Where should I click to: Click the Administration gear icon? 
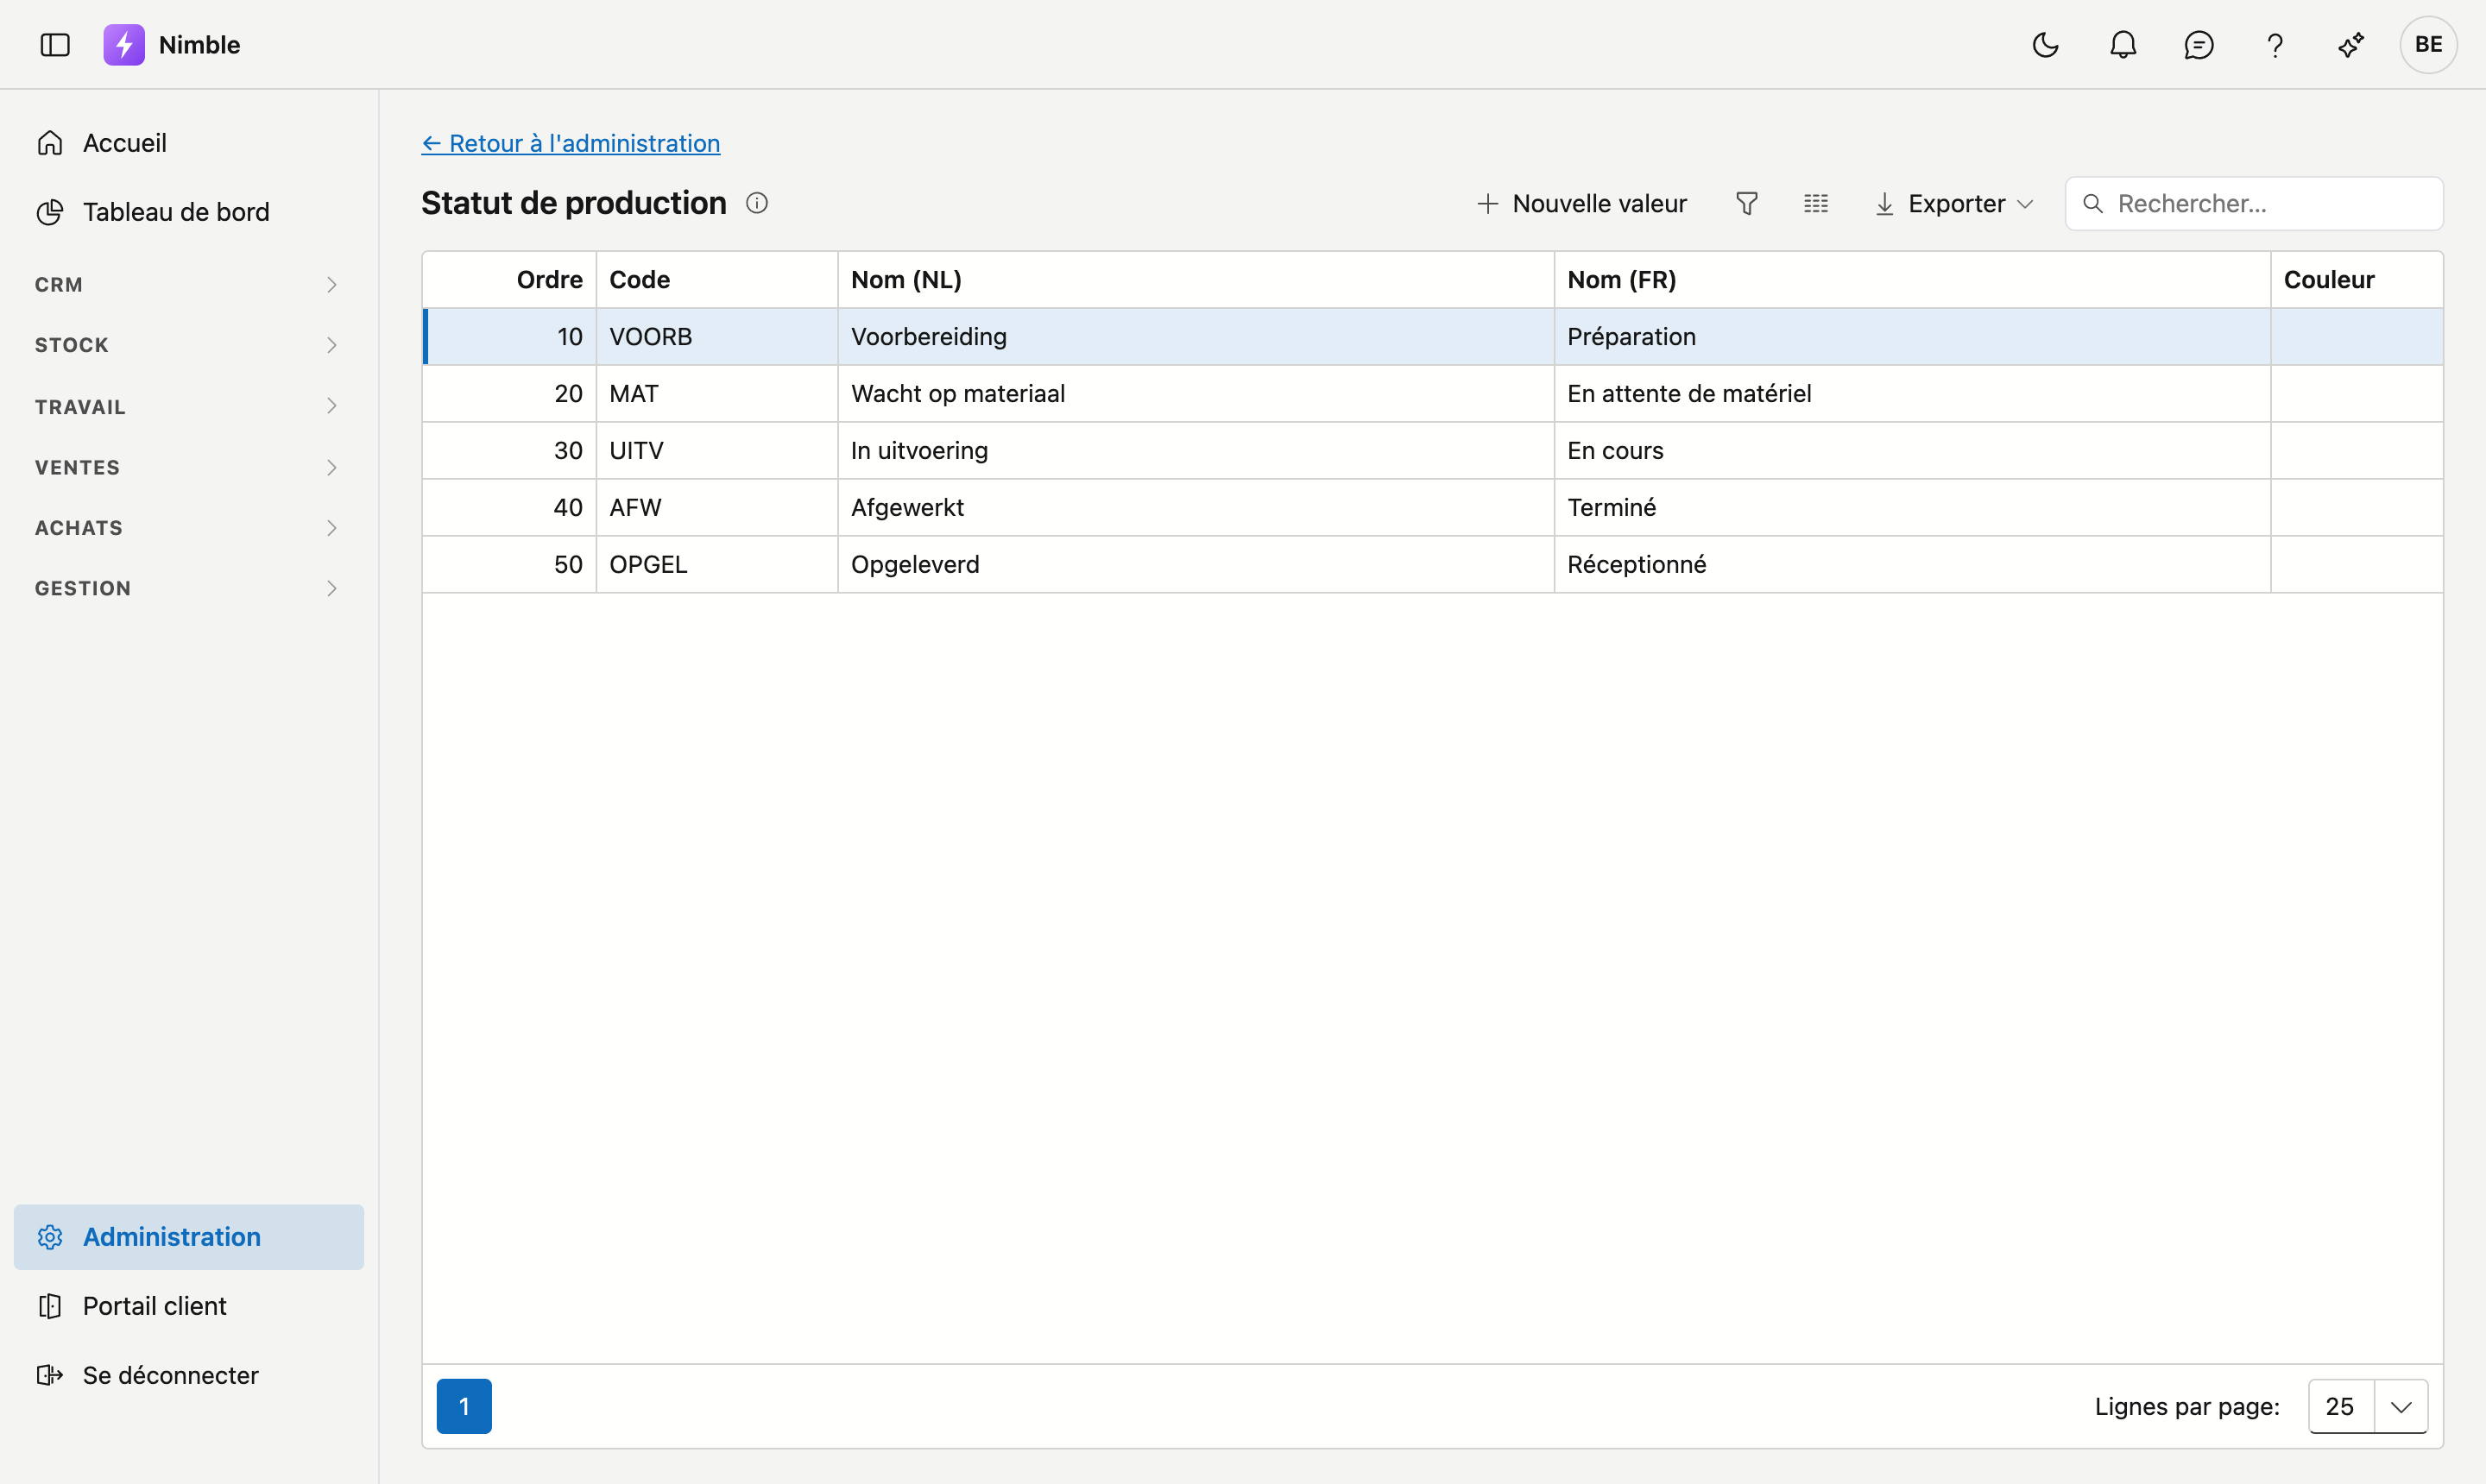tap(50, 1237)
